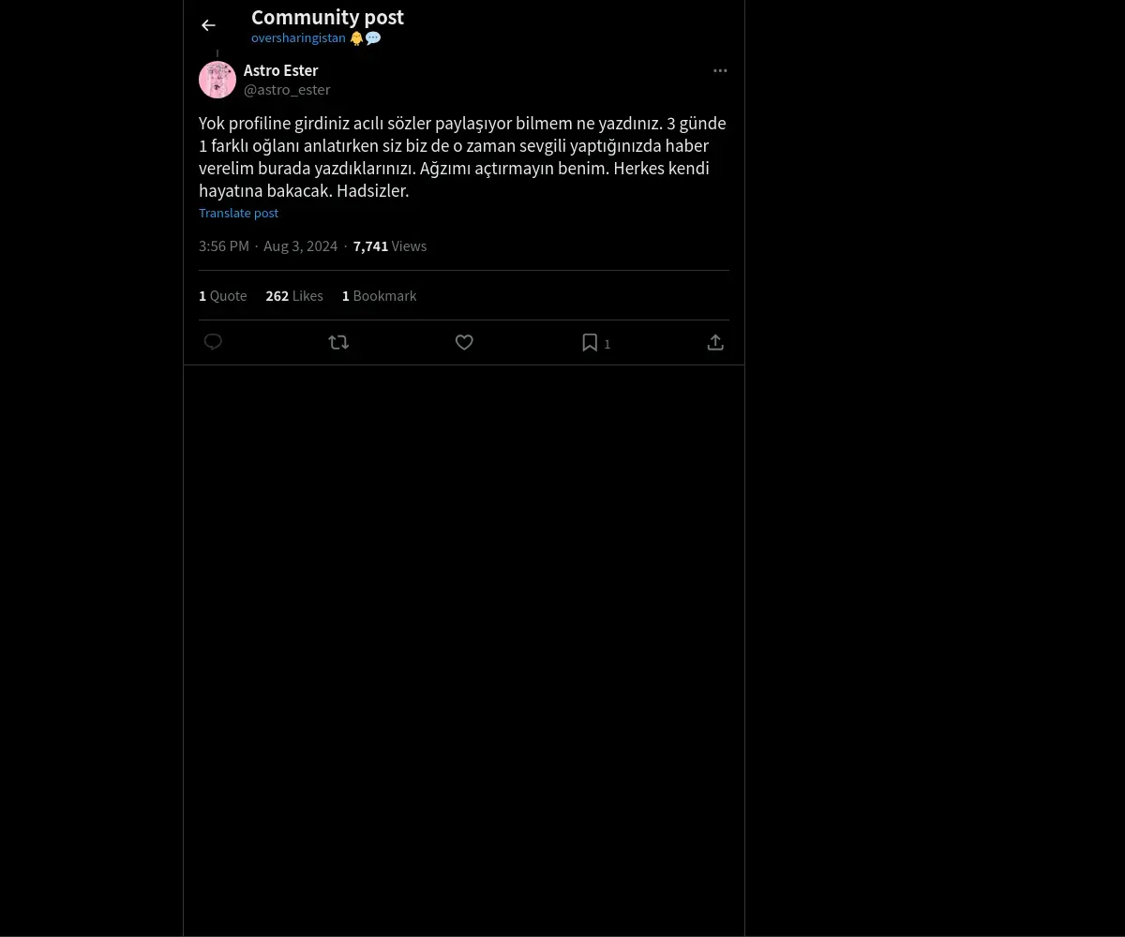This screenshot has height=937, width=1125.
Task: Go back using the left arrow
Action: pyautogui.click(x=208, y=25)
